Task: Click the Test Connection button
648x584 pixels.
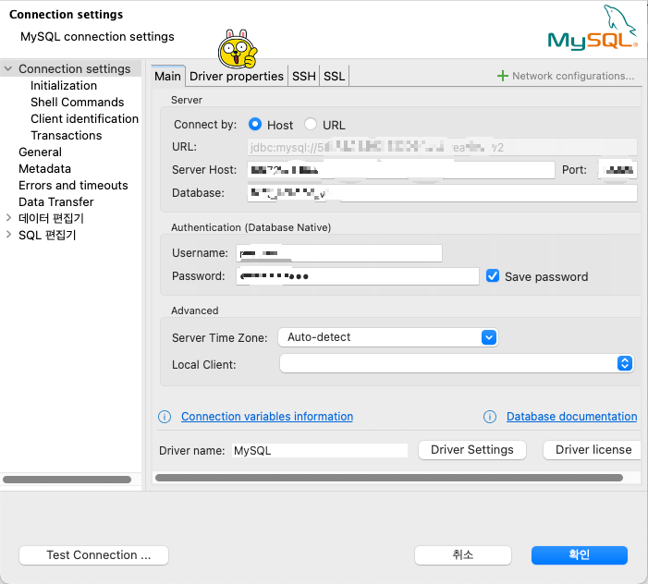Action: 93,555
